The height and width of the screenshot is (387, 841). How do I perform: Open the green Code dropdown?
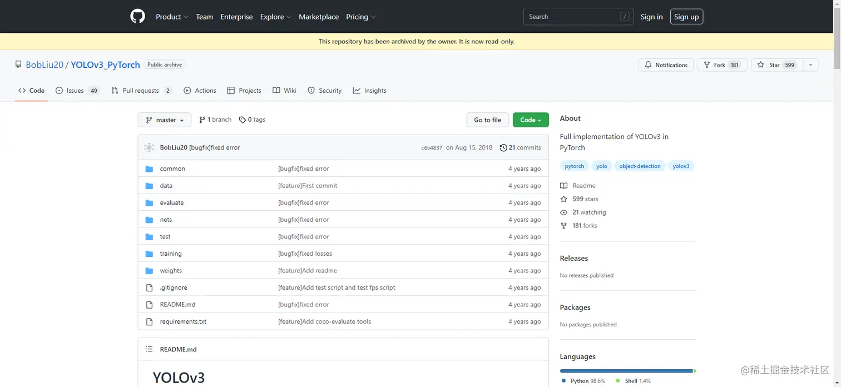click(x=531, y=120)
